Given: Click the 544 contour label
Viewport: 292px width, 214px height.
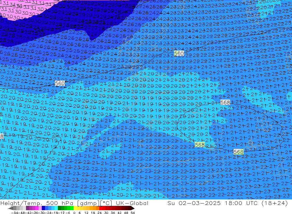Looking at the screenshot, I should click(x=39, y=30).
